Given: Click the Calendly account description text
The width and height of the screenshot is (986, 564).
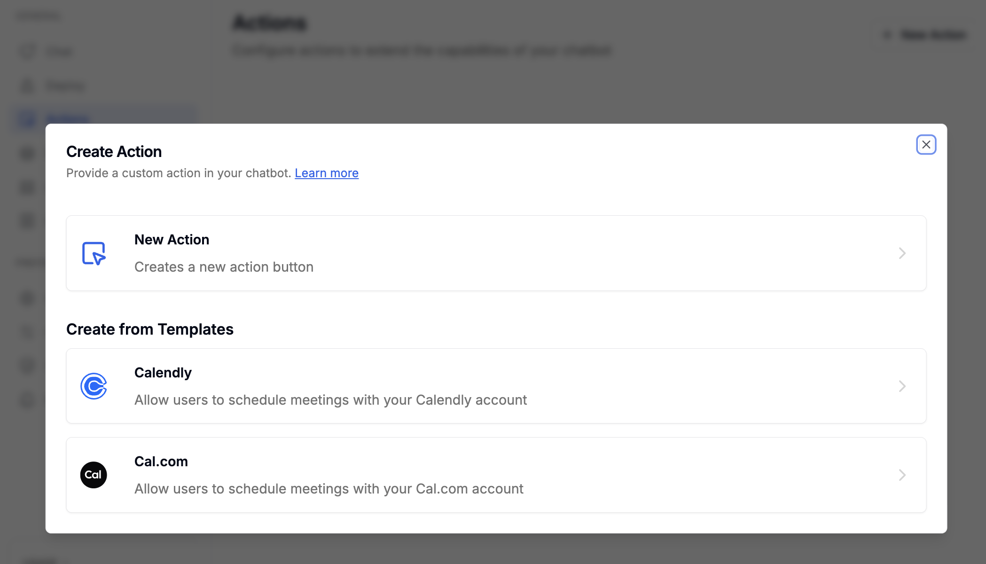Looking at the screenshot, I should point(330,400).
